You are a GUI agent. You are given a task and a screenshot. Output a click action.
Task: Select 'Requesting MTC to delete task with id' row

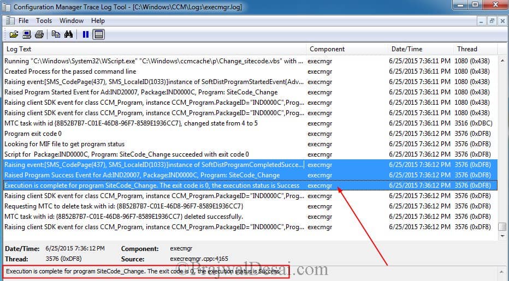250,206
